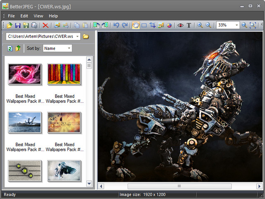Click the green refresh folder icon
This screenshot has height=199, width=265.
pos(10,48)
